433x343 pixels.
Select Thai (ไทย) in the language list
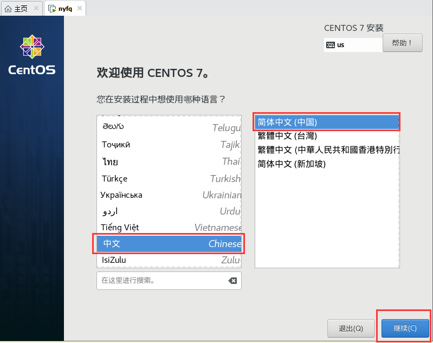(x=169, y=161)
